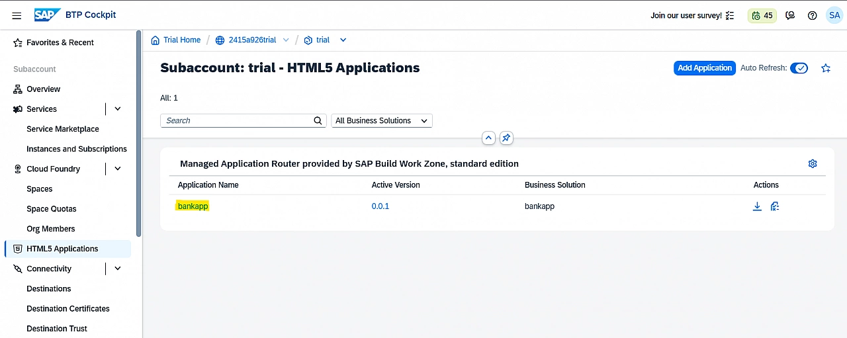The image size is (847, 338).
Task: Toggle the Auto Refresh switch
Action: point(799,68)
